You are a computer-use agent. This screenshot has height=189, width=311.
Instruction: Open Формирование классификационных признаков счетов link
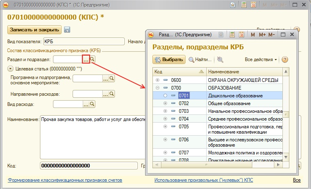[x=65, y=180]
